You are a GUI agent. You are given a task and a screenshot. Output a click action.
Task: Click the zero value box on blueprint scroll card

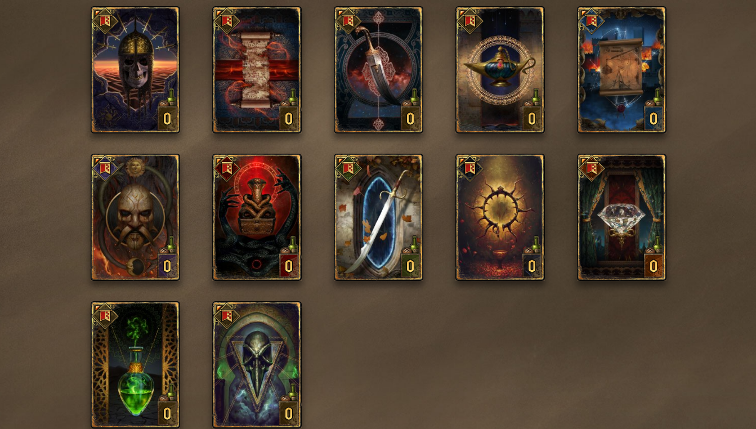[x=654, y=119]
